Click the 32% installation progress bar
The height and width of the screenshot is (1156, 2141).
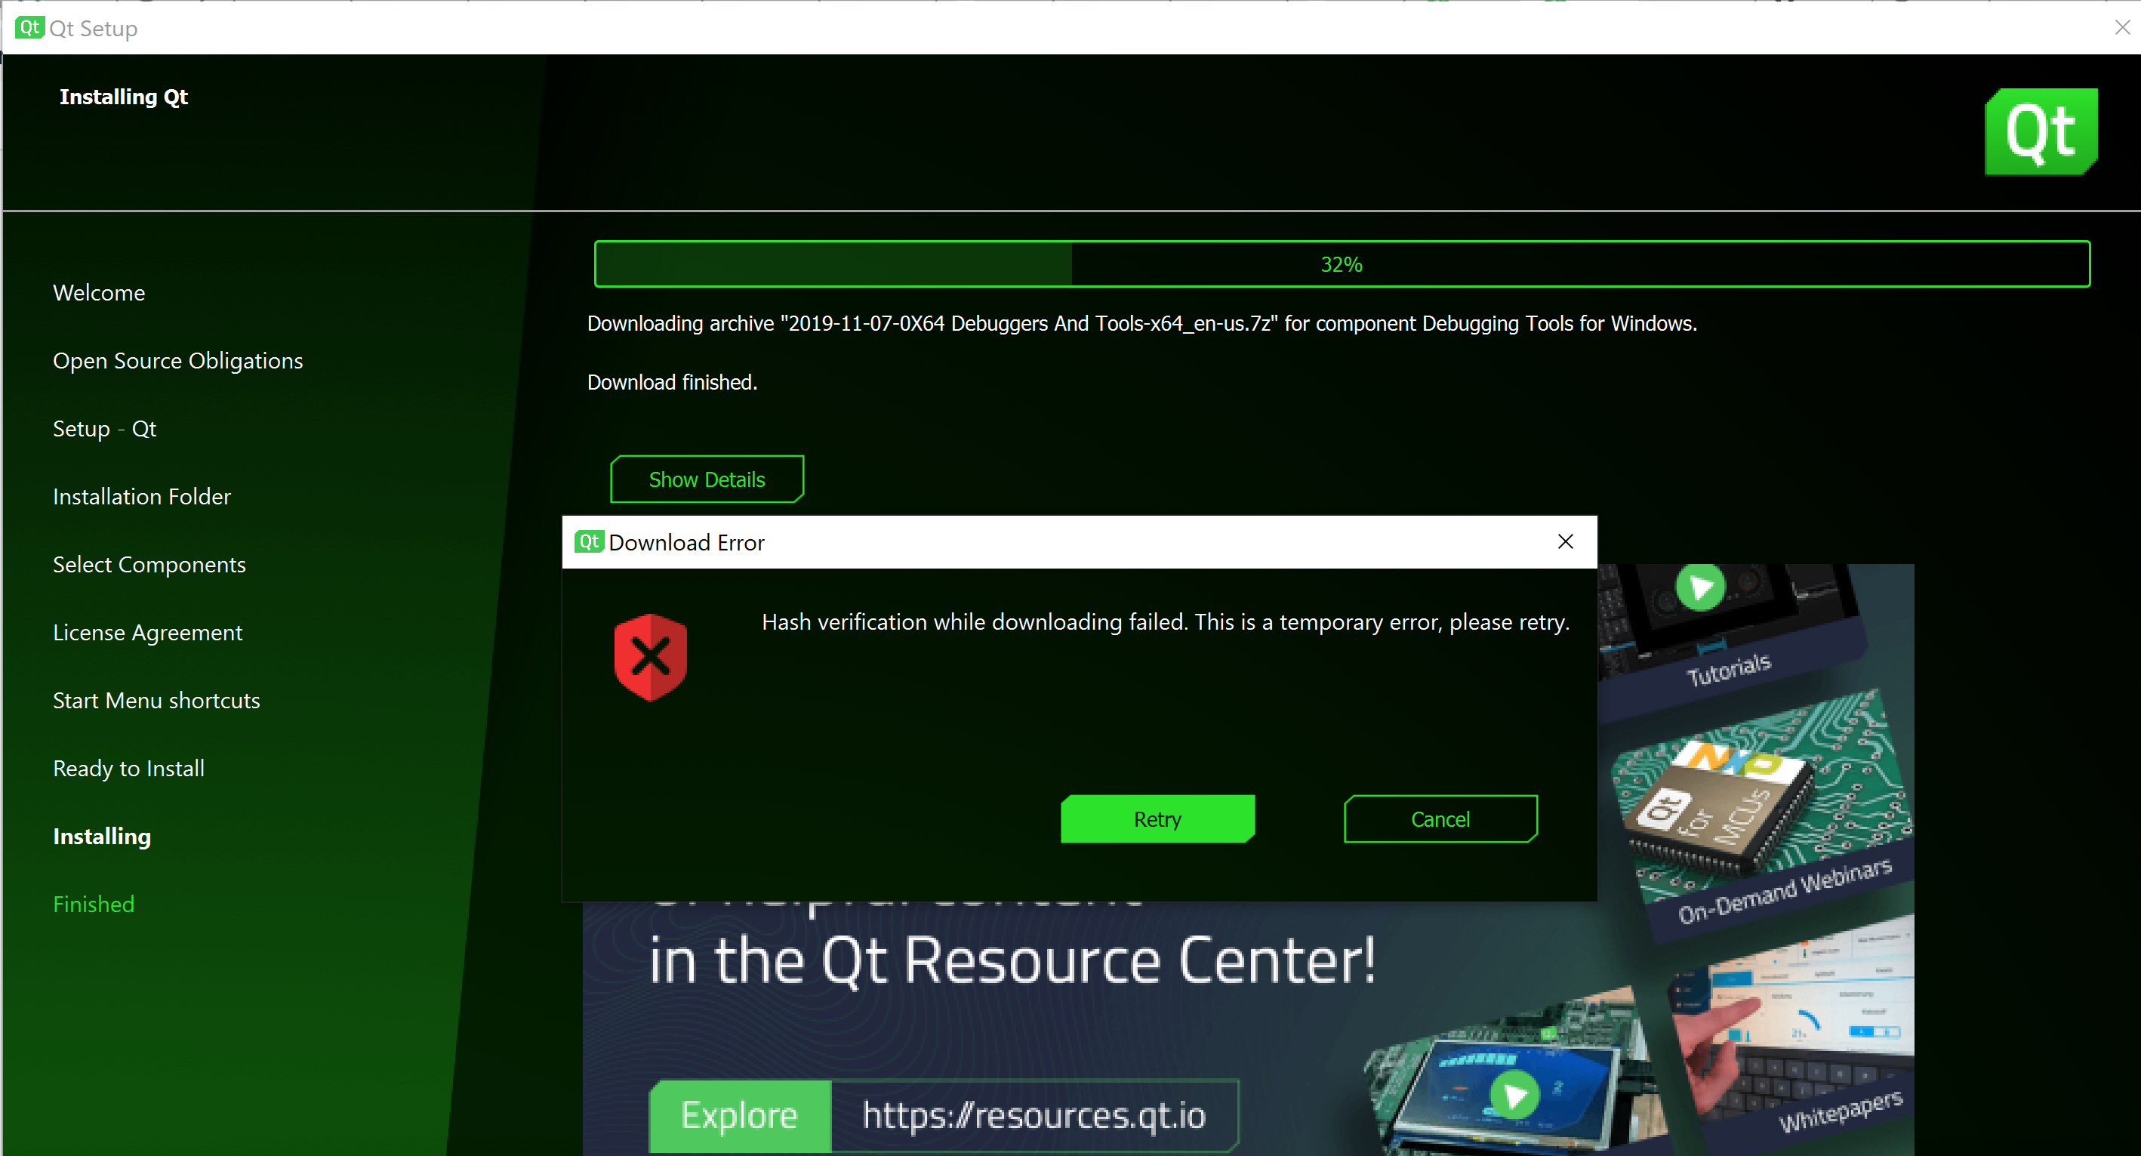click(1342, 264)
